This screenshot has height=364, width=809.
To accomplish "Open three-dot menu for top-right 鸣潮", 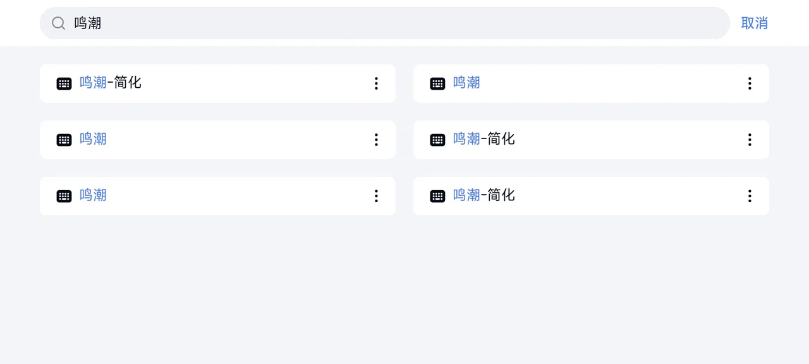I will click(x=750, y=83).
